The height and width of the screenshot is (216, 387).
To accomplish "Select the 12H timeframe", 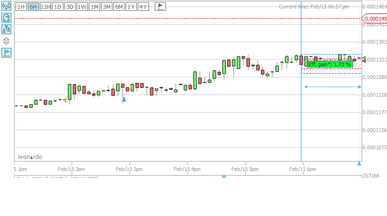I will 46,7.
